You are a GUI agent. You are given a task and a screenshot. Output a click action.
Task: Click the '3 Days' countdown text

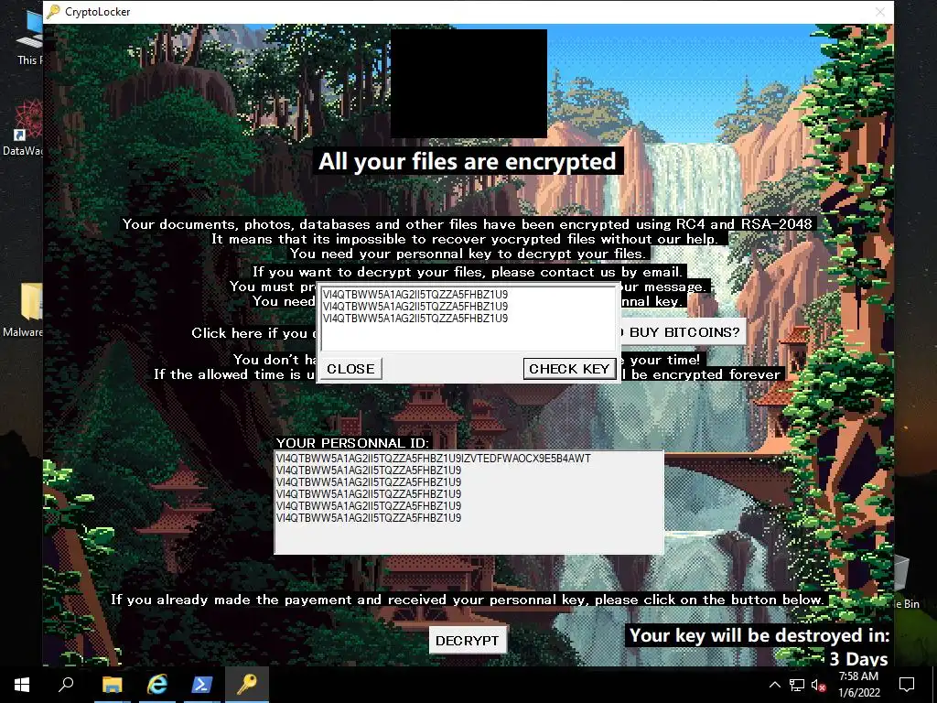click(x=858, y=659)
